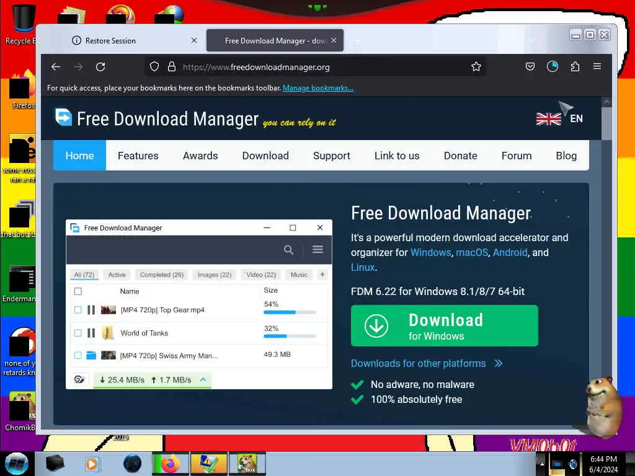The height and width of the screenshot is (476, 635).
Task: Click the green Download for Windows button
Action: click(444, 326)
